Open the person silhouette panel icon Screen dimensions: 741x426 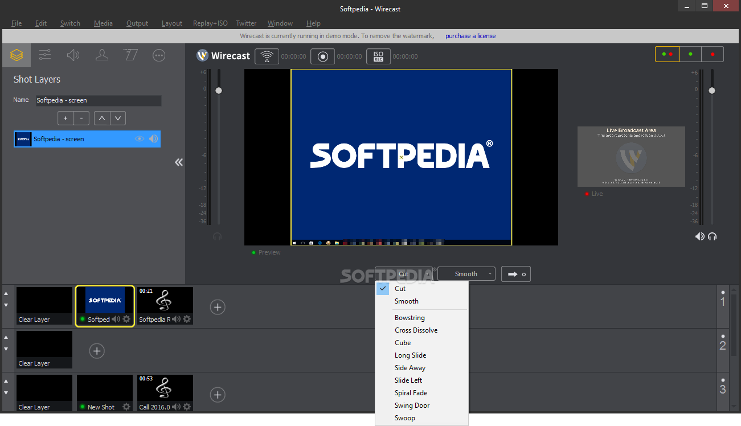click(x=102, y=55)
